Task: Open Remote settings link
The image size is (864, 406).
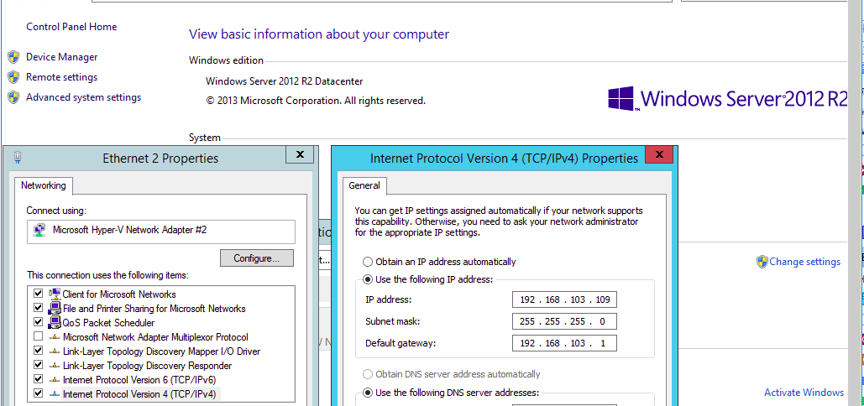Action: point(62,77)
